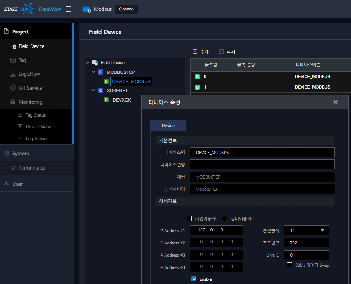Select the DEVICE_MODBUS device icon in tree
The image size is (351, 284).
pyautogui.click(x=106, y=81)
